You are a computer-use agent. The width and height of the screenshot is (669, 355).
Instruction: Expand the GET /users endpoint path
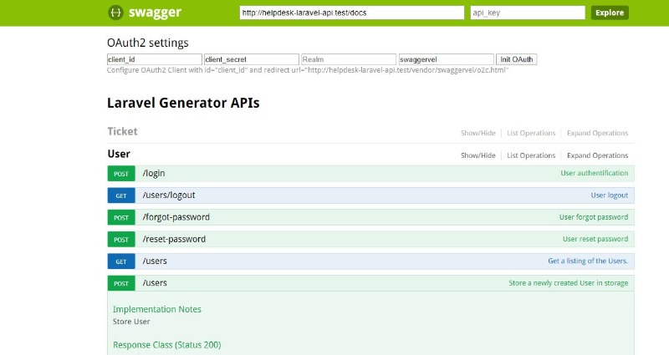(x=155, y=261)
